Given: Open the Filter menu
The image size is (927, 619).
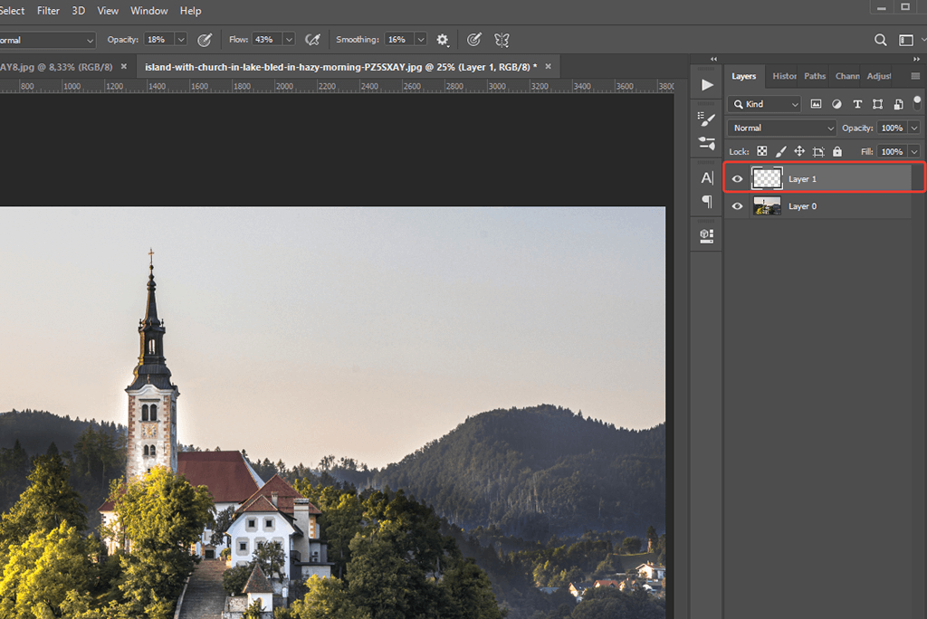Looking at the screenshot, I should point(48,11).
